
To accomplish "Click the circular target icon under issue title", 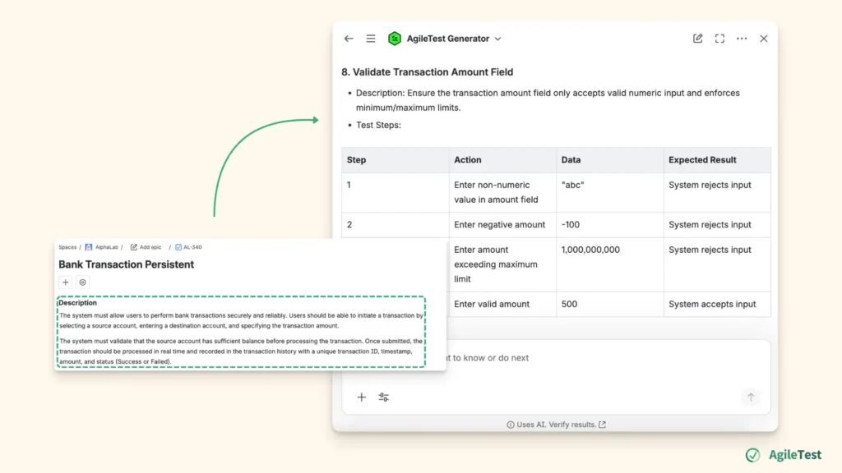I will click(x=83, y=282).
